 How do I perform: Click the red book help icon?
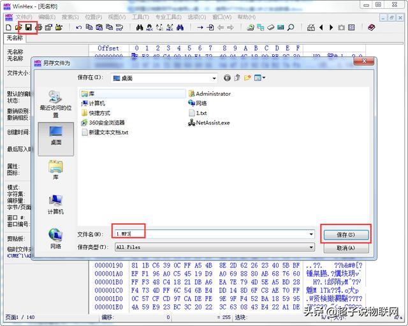click(371, 27)
